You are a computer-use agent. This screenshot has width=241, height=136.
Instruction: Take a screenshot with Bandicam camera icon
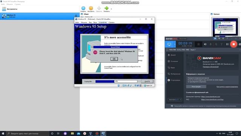240,44
